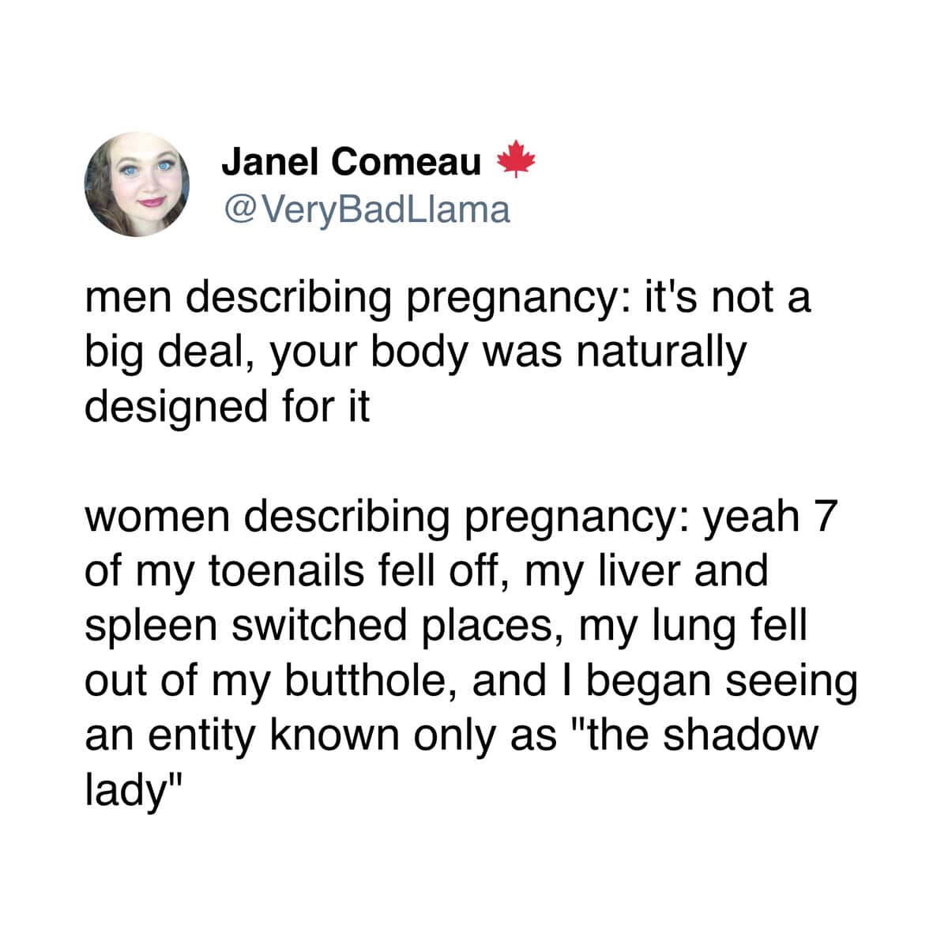
Task: Click the @VeryBadLlama handle
Action: click(x=367, y=209)
